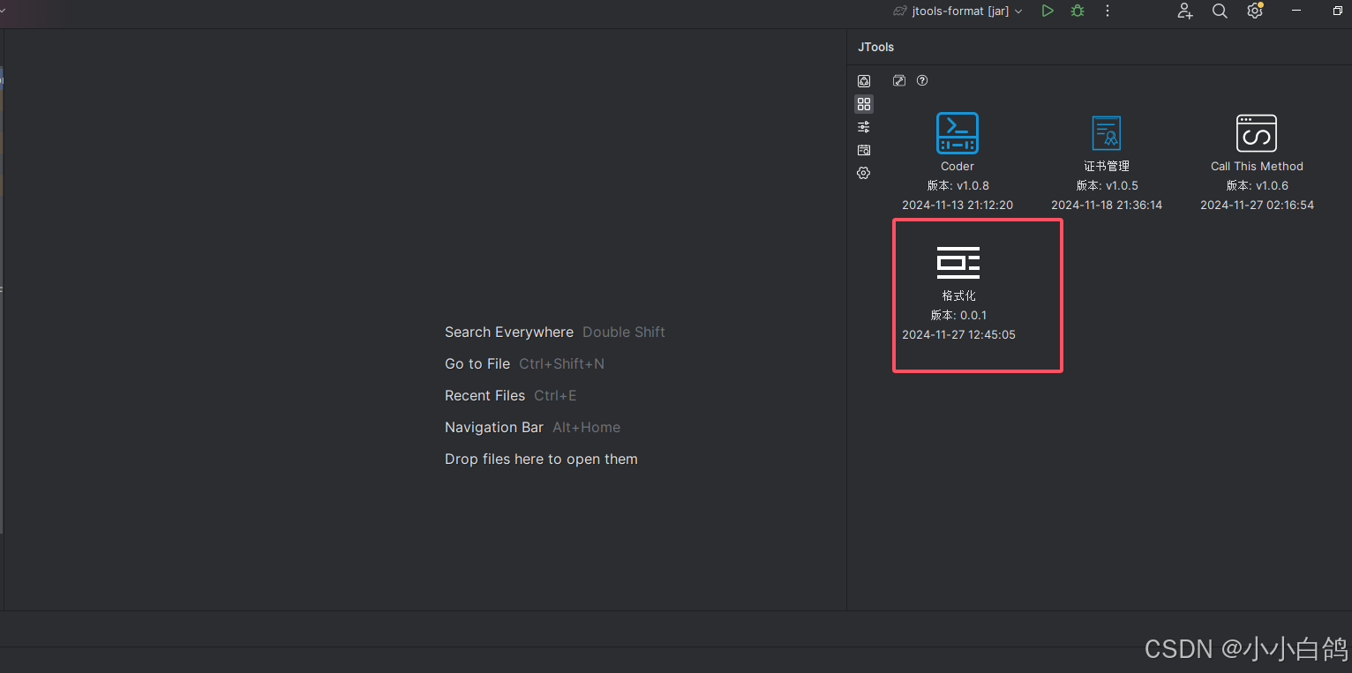Image resolution: width=1352 pixels, height=673 pixels.
Task: Click the Navigation Bar hint text
Action: click(x=494, y=427)
